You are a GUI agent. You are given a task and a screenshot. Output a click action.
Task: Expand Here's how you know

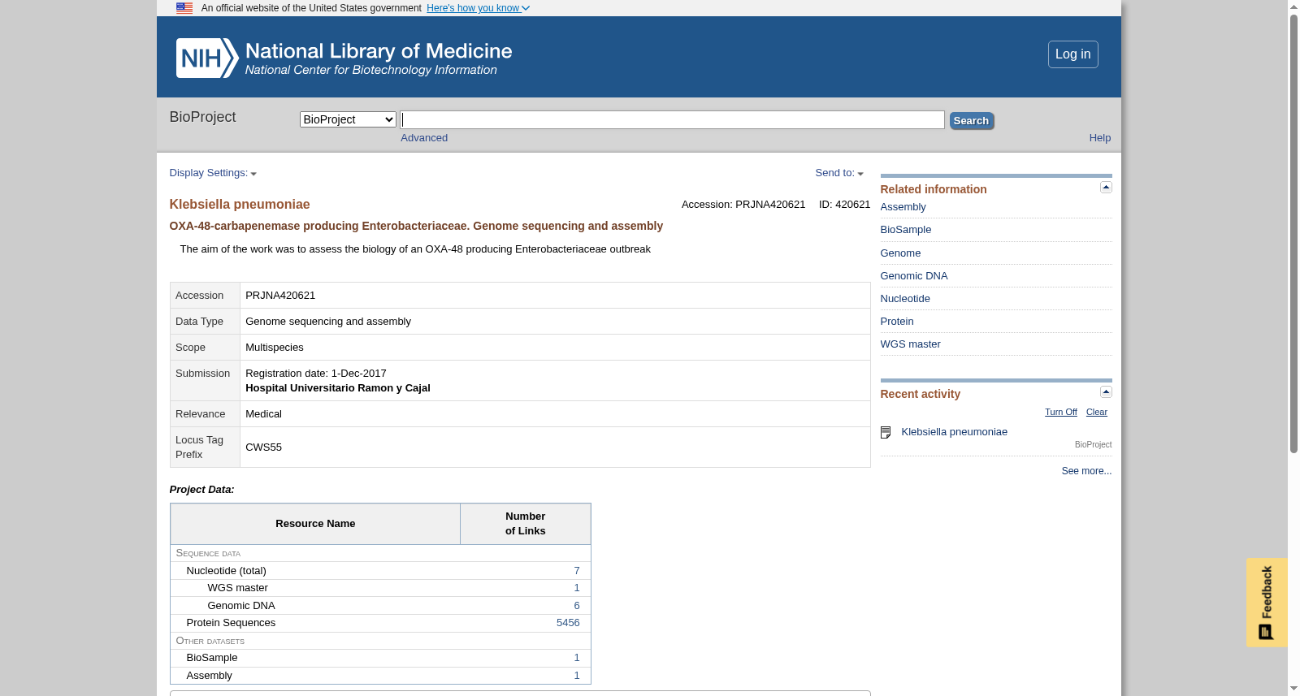click(x=478, y=8)
